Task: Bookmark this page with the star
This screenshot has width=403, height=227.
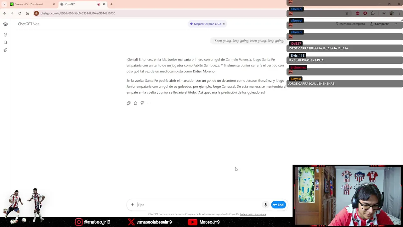Action: (347, 13)
